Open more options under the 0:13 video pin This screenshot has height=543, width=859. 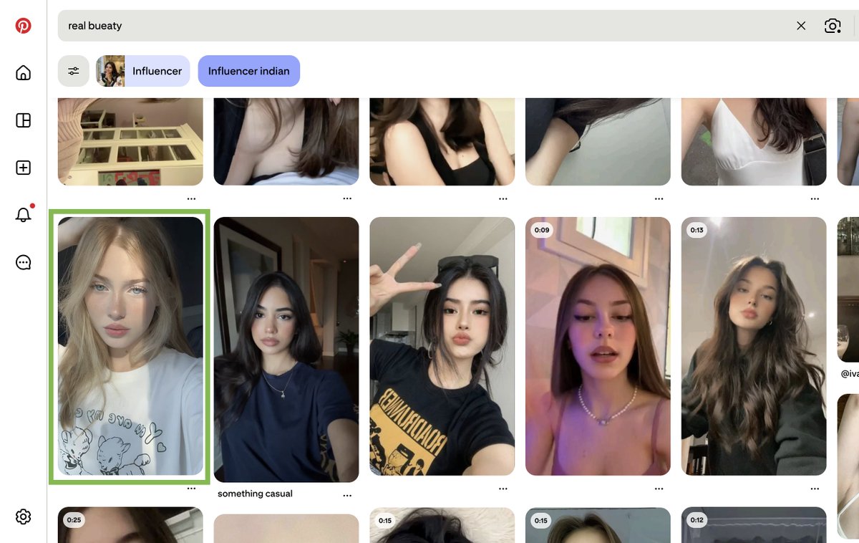click(x=815, y=489)
